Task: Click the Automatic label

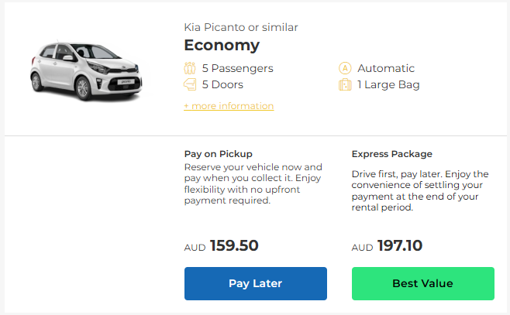Action: (386, 68)
